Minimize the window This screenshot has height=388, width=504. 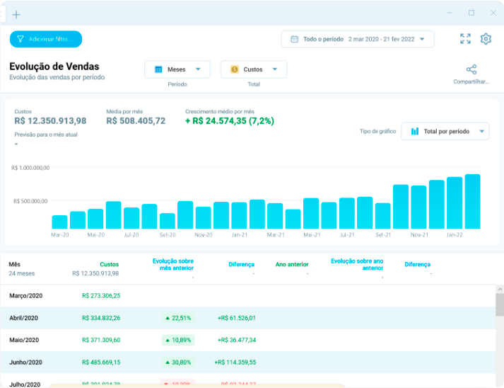point(450,13)
